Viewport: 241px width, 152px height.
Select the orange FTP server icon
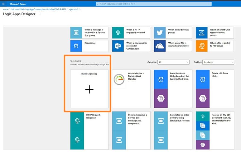point(202,46)
